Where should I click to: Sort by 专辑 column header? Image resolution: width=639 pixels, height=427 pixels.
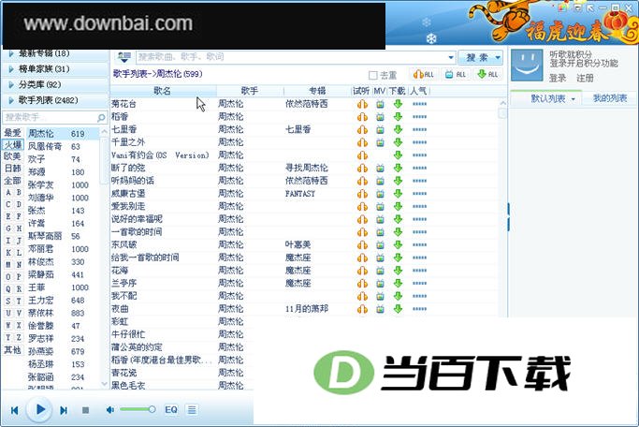pyautogui.click(x=317, y=91)
